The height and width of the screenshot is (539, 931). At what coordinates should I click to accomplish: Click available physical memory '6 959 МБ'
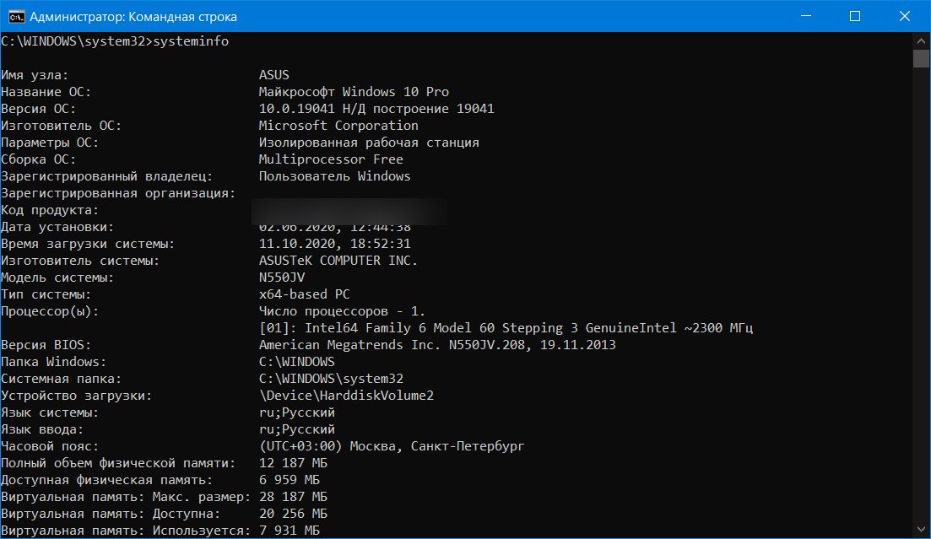pyautogui.click(x=290, y=480)
